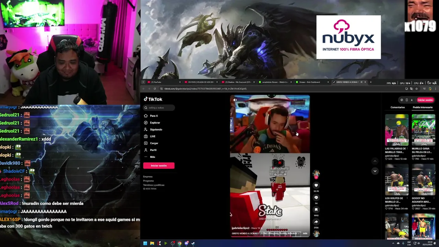Go to previous video with up arrow
This screenshot has width=439, height=247.
coord(375,161)
